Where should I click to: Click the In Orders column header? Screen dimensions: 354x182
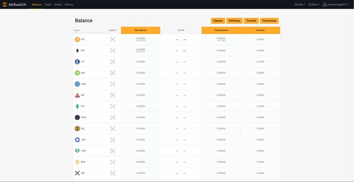260,30
